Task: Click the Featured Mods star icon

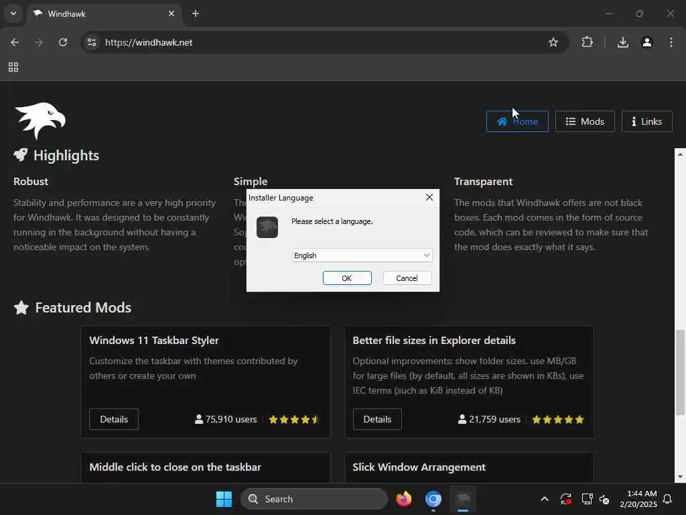Action: (21, 307)
